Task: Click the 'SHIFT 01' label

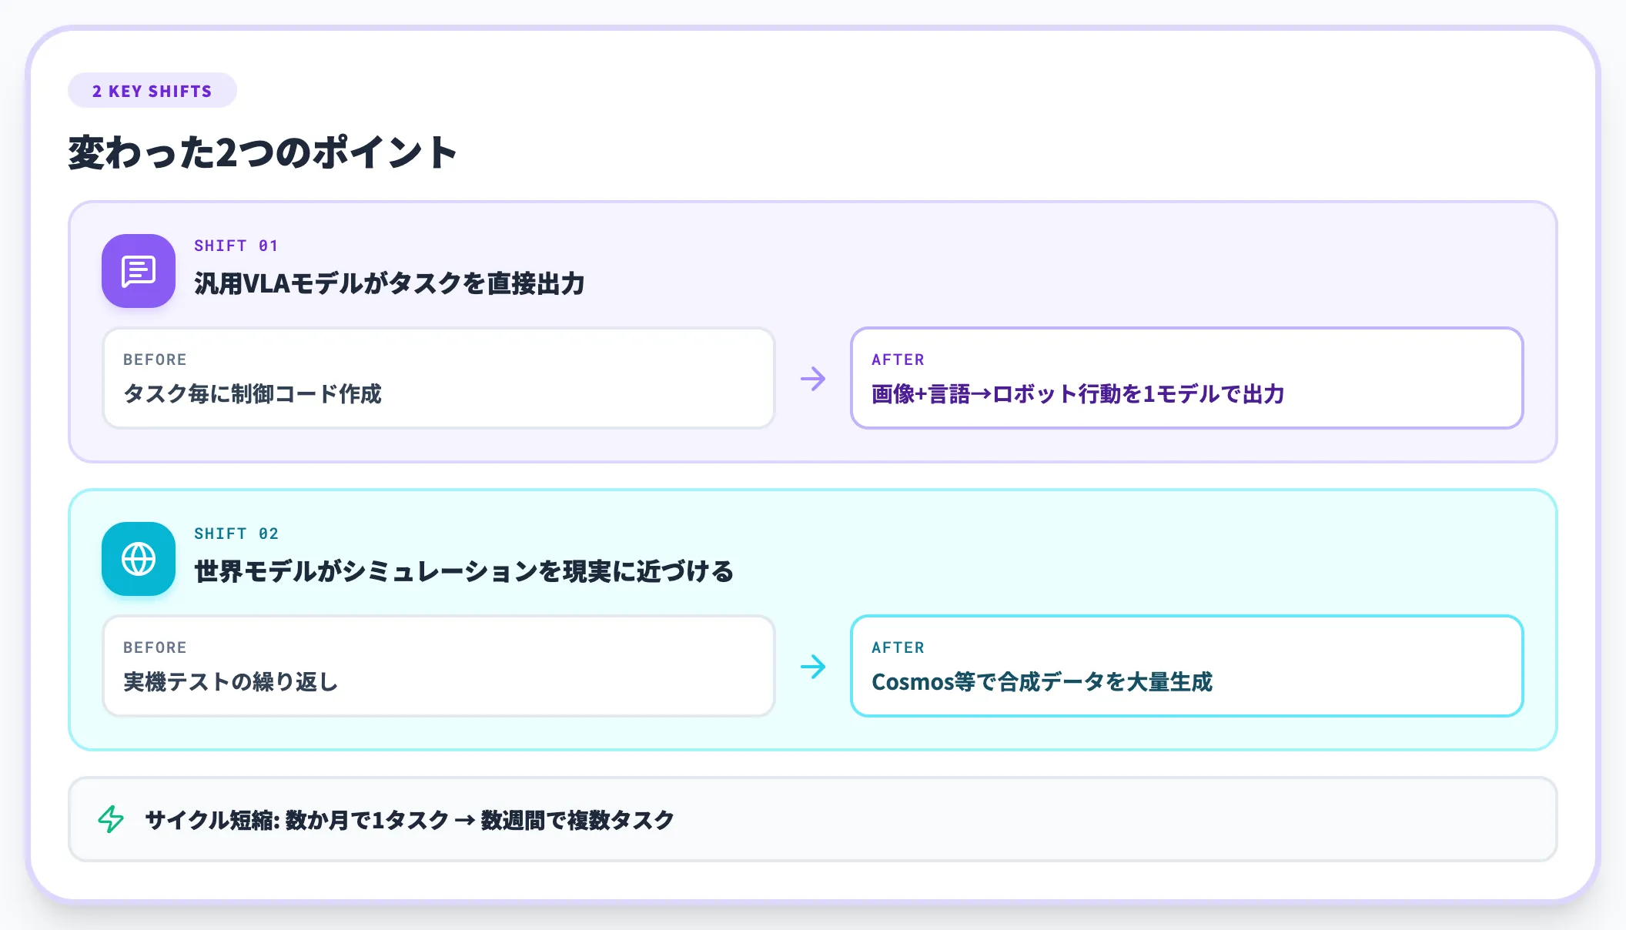Action: pos(236,246)
